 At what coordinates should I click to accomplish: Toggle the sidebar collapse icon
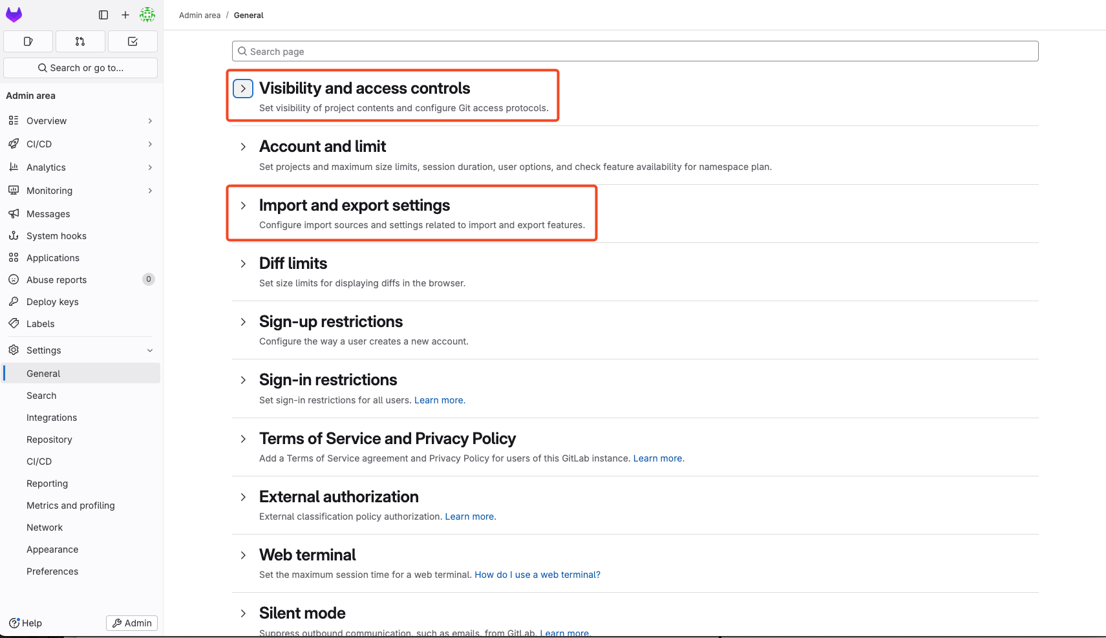[103, 15]
